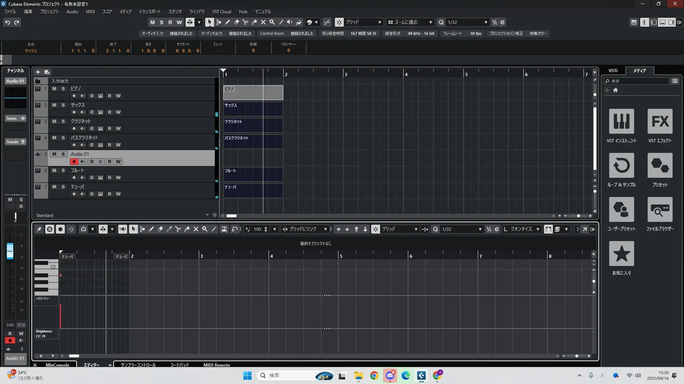The height and width of the screenshot is (384, 684).
Task: Select the Draw pencil tool in top toolbar
Action: tap(227, 22)
